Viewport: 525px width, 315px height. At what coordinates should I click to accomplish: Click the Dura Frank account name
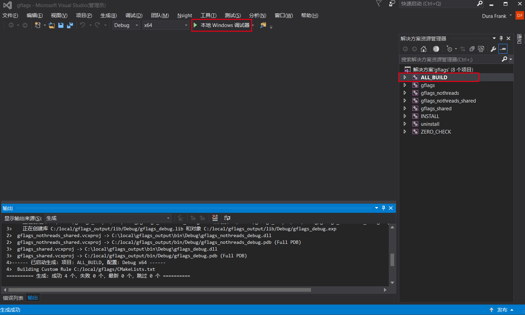494,16
